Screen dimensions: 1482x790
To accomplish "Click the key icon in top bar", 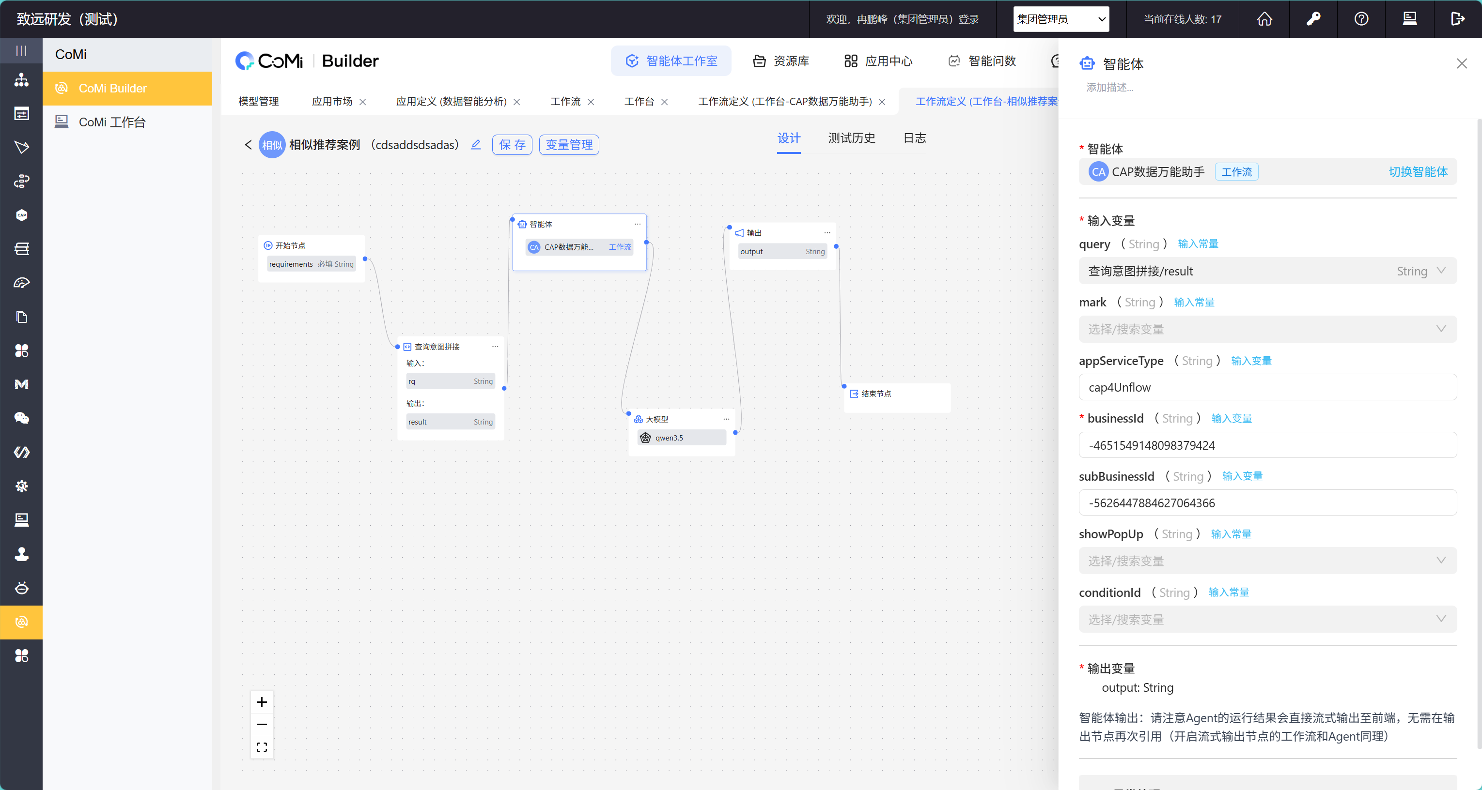I will pyautogui.click(x=1313, y=19).
